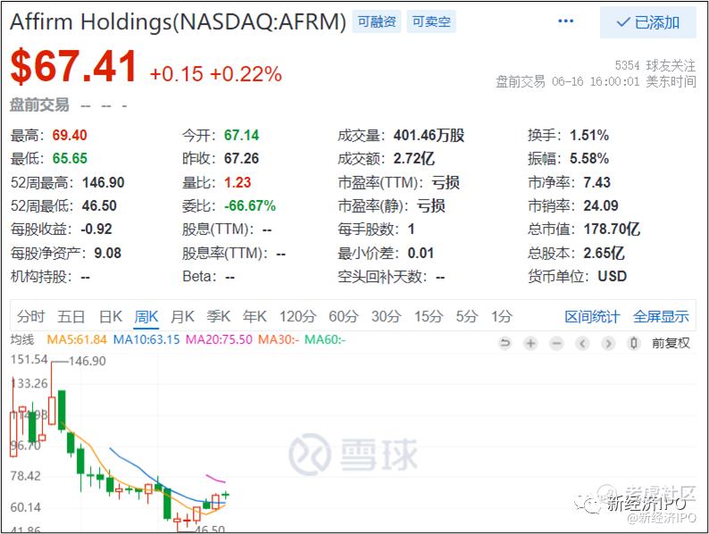Click the 52周最高 value 146.90
This screenshot has height=534, width=709.
pyautogui.click(x=103, y=183)
